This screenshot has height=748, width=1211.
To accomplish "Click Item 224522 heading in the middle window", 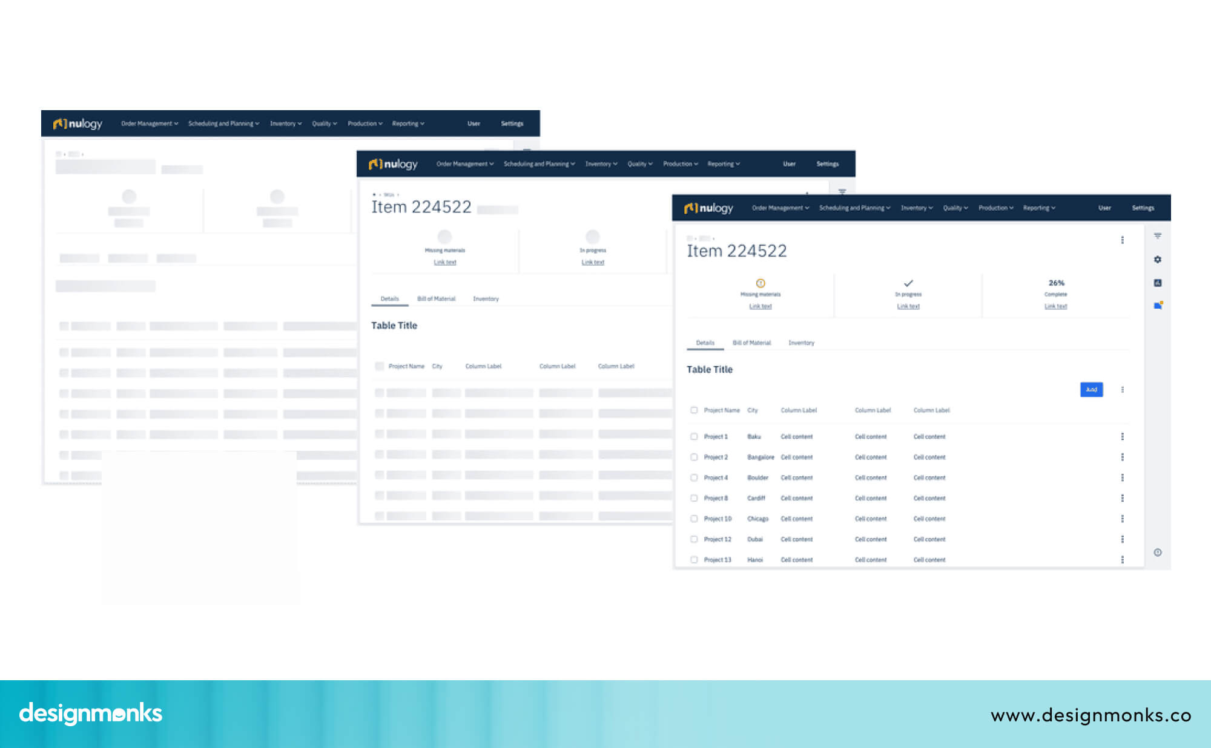I will (421, 207).
